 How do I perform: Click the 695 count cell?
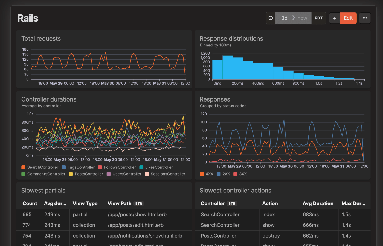point(27,215)
